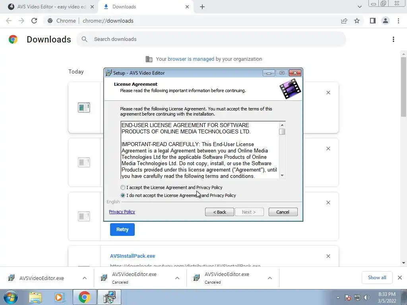Click the site info Chrome chip in address bar
The image size is (407, 305).
click(62, 21)
